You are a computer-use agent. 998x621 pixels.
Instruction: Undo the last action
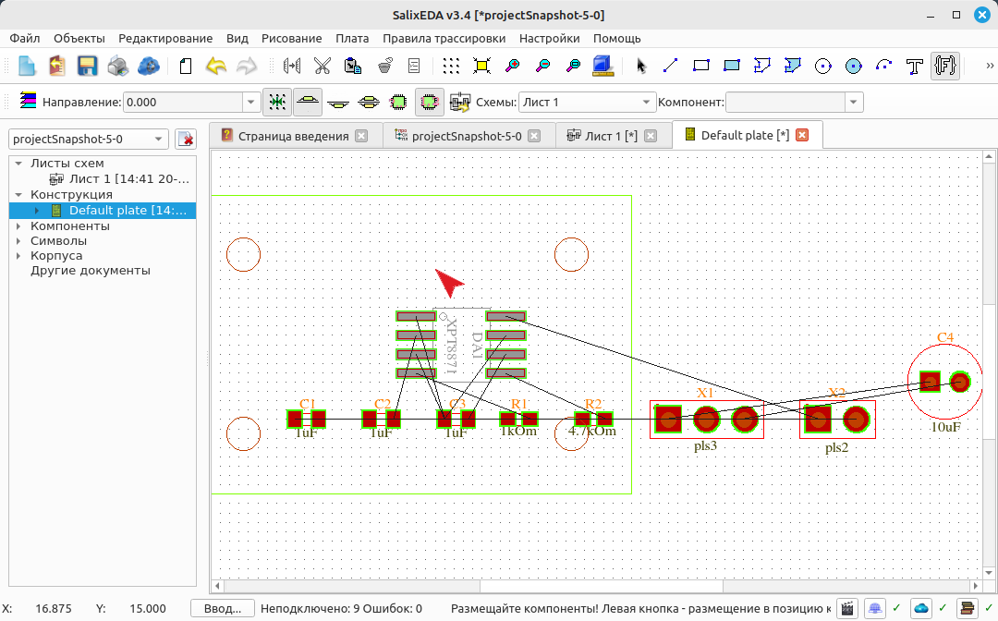[x=215, y=66]
